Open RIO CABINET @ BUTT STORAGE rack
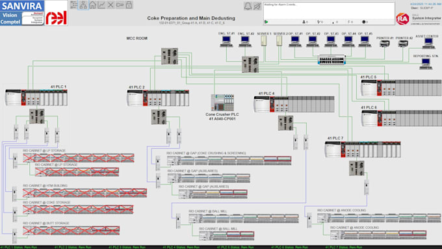442x249 pixels. pyautogui.click(x=71, y=230)
